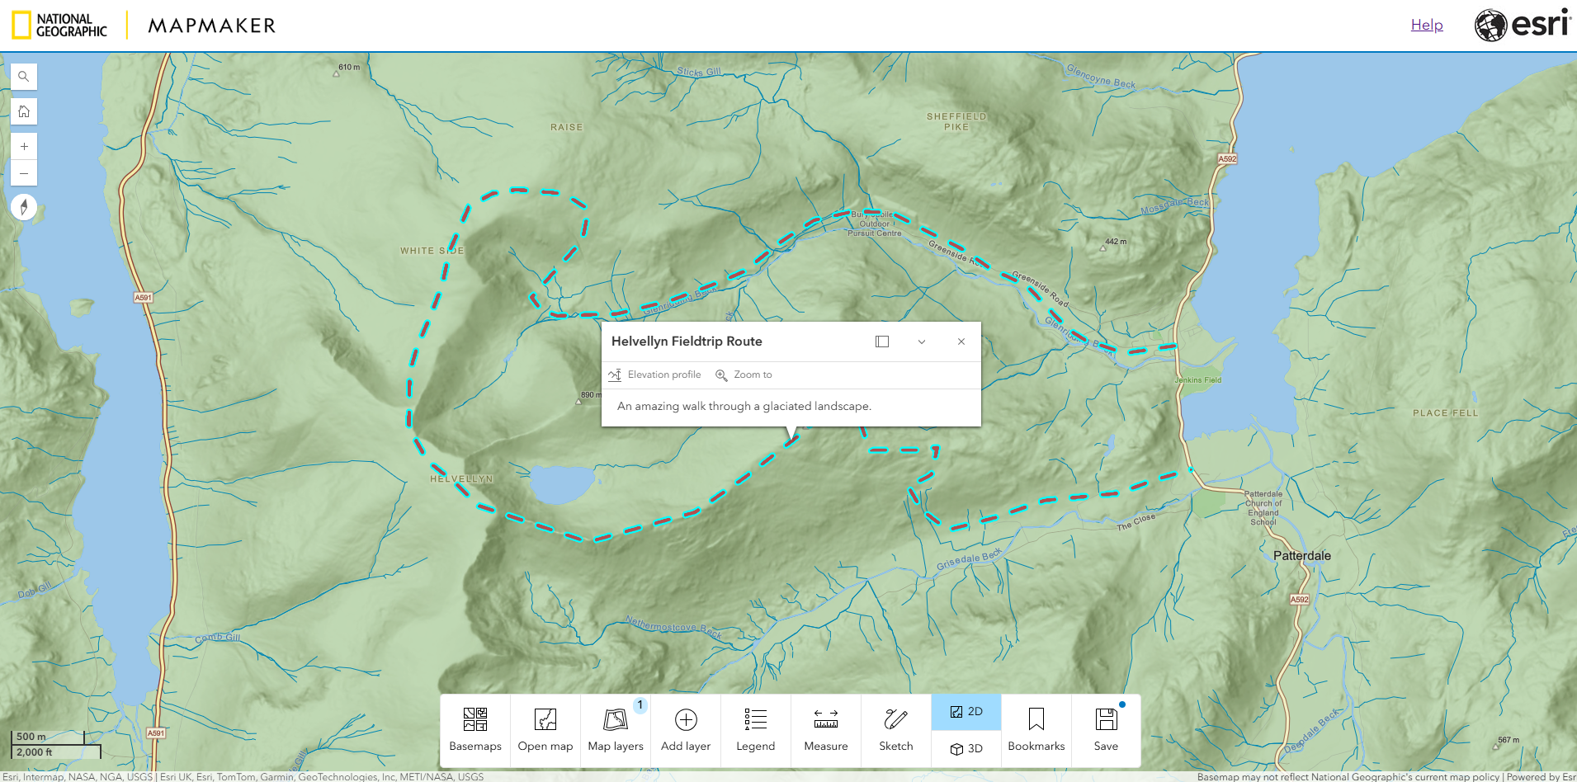Viewport: 1577px width, 782px height.
Task: Dock the Helvellyn popup window
Action: pyautogui.click(x=881, y=341)
